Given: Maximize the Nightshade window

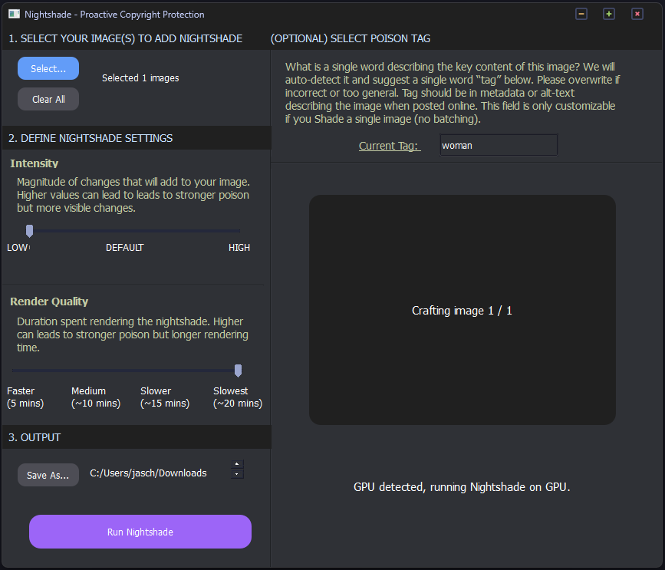Looking at the screenshot, I should 609,14.
